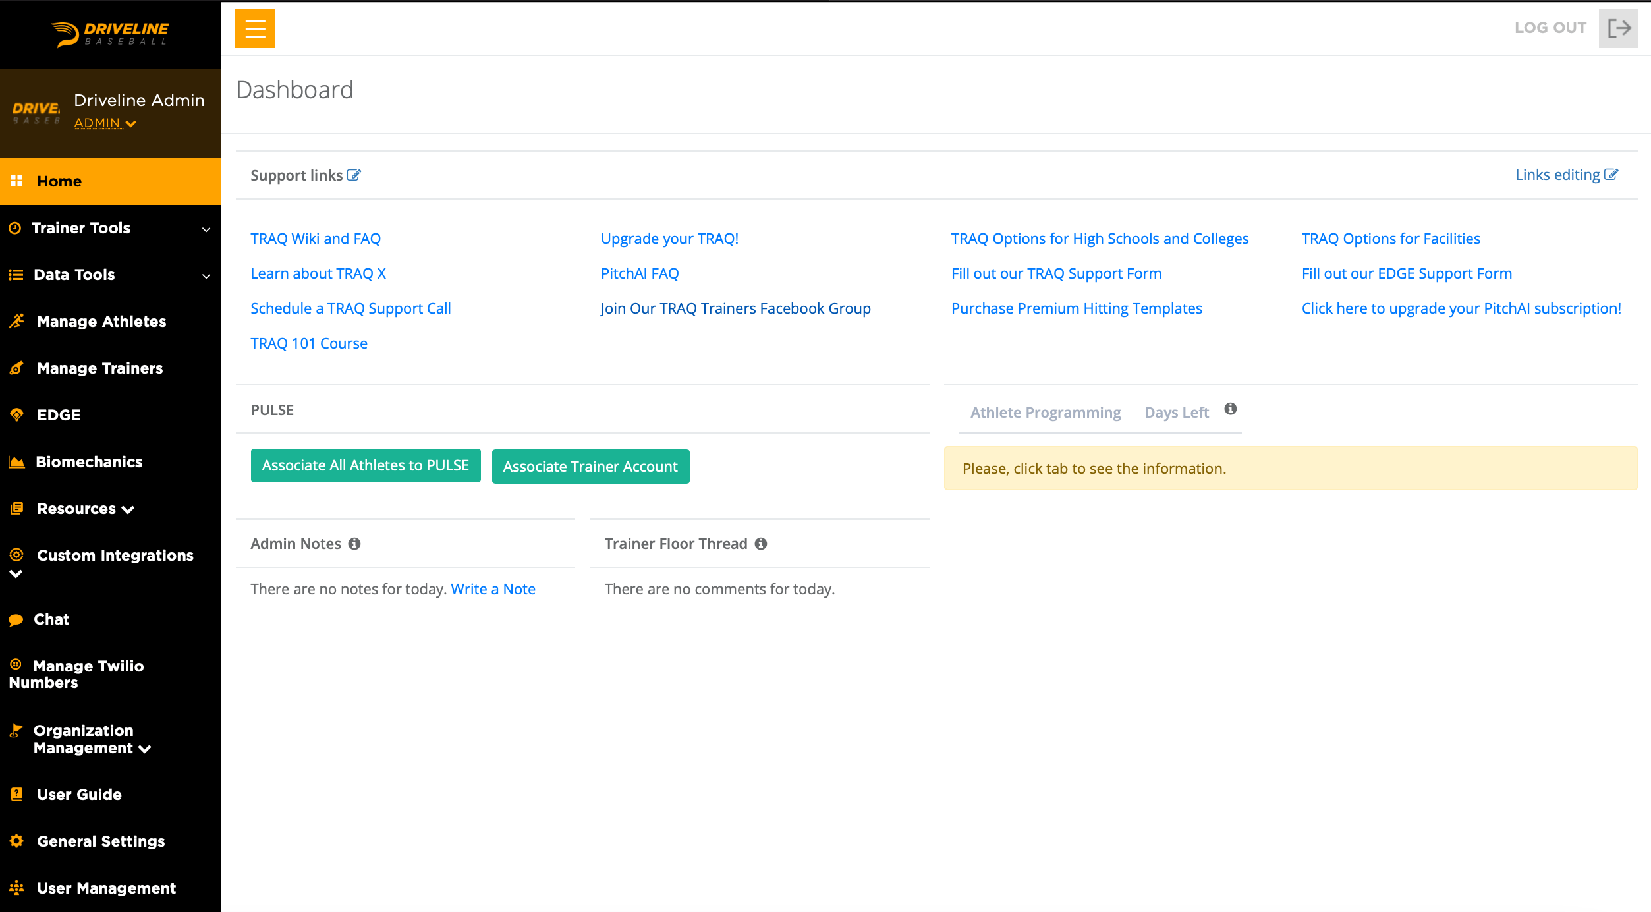Expand the Resources menu chevron
The width and height of the screenshot is (1651, 912).
coord(128,509)
